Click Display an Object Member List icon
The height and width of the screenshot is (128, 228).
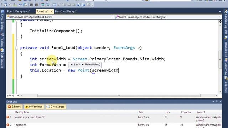(5, 5)
